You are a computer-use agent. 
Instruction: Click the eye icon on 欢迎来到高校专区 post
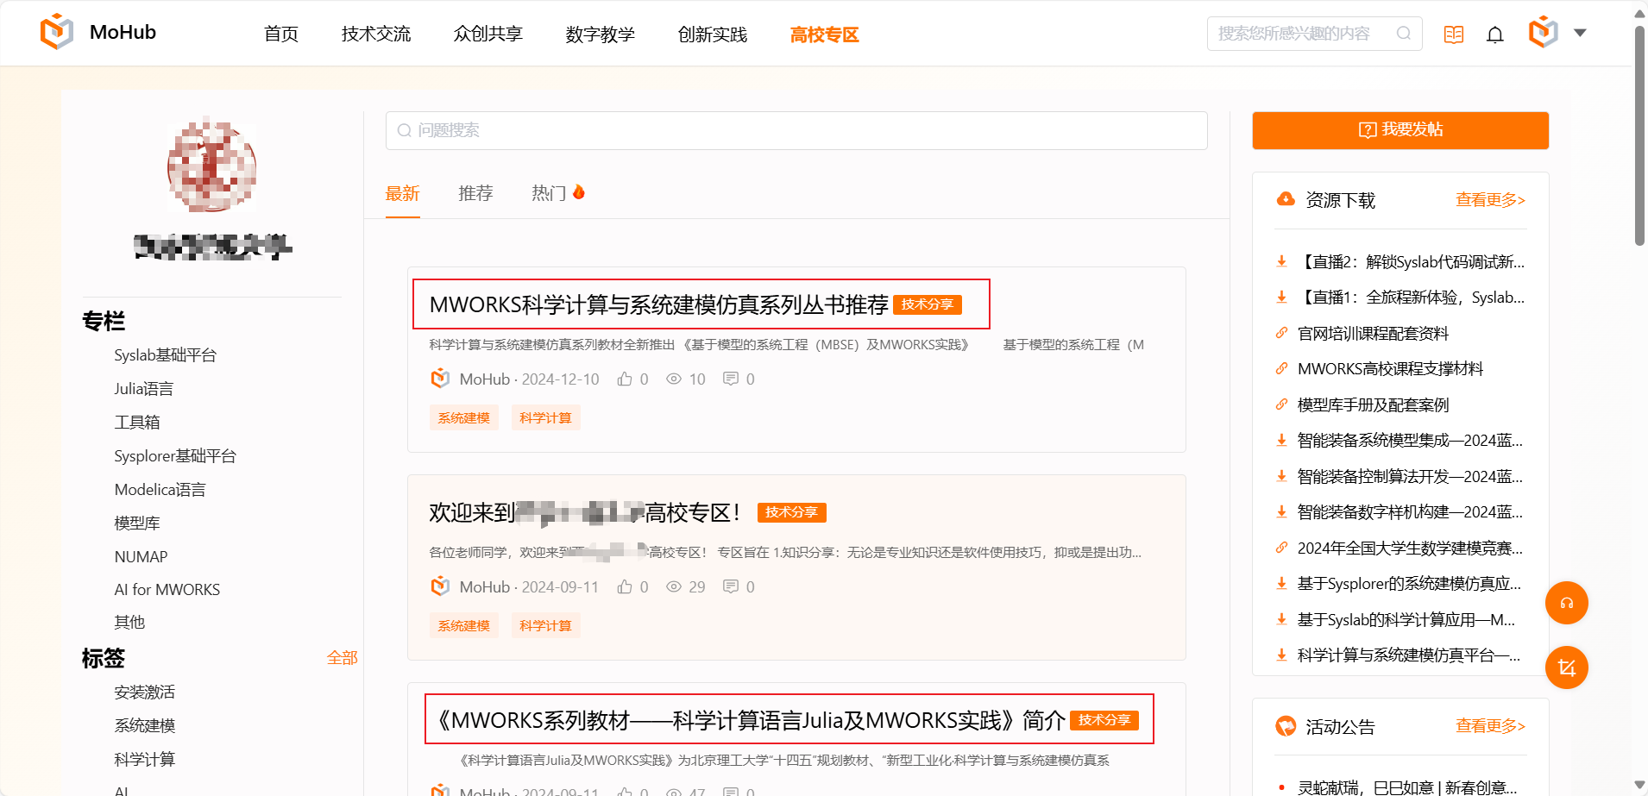674,587
